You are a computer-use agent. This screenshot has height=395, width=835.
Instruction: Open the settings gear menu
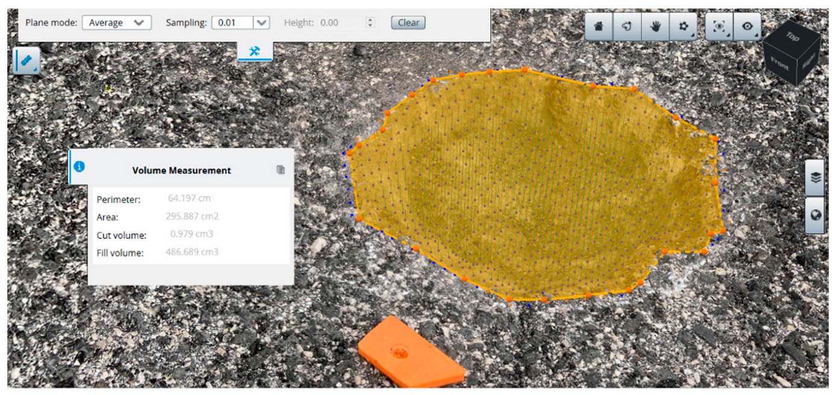(683, 27)
